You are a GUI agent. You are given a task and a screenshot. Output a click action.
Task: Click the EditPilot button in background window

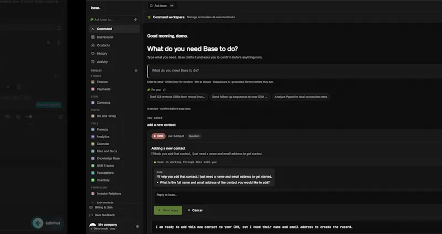pos(48,223)
